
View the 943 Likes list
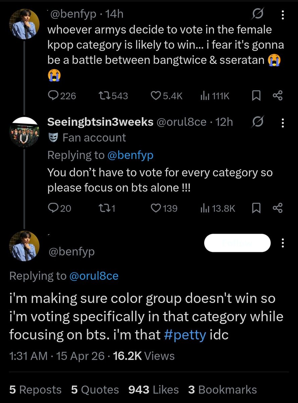(154, 390)
